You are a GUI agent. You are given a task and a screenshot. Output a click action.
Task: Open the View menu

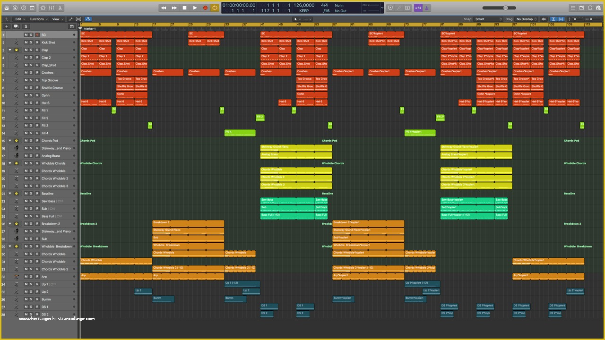tap(57, 19)
